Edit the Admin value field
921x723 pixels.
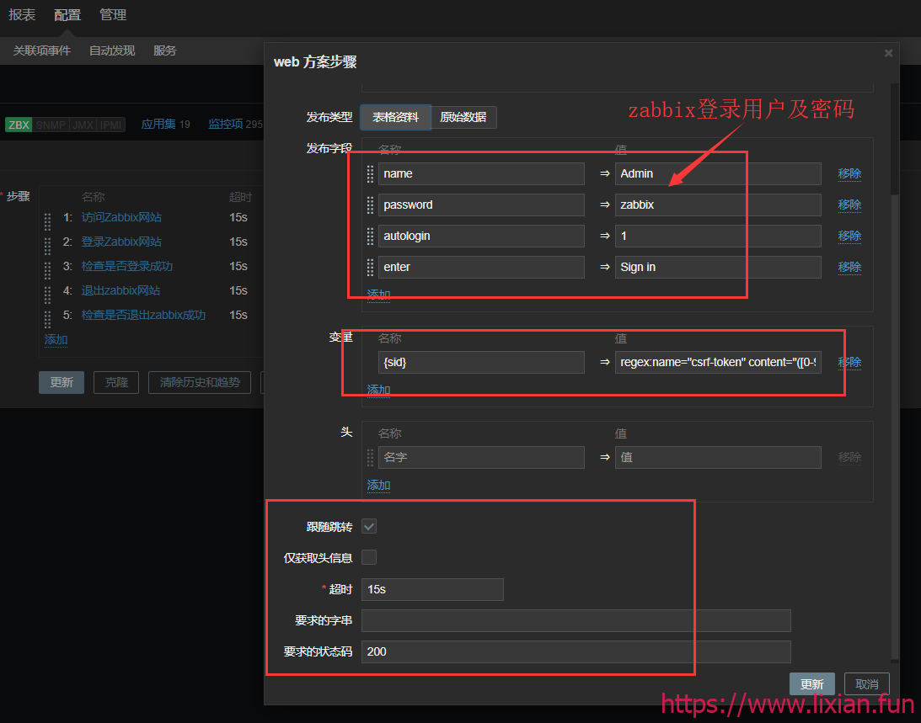tap(718, 173)
